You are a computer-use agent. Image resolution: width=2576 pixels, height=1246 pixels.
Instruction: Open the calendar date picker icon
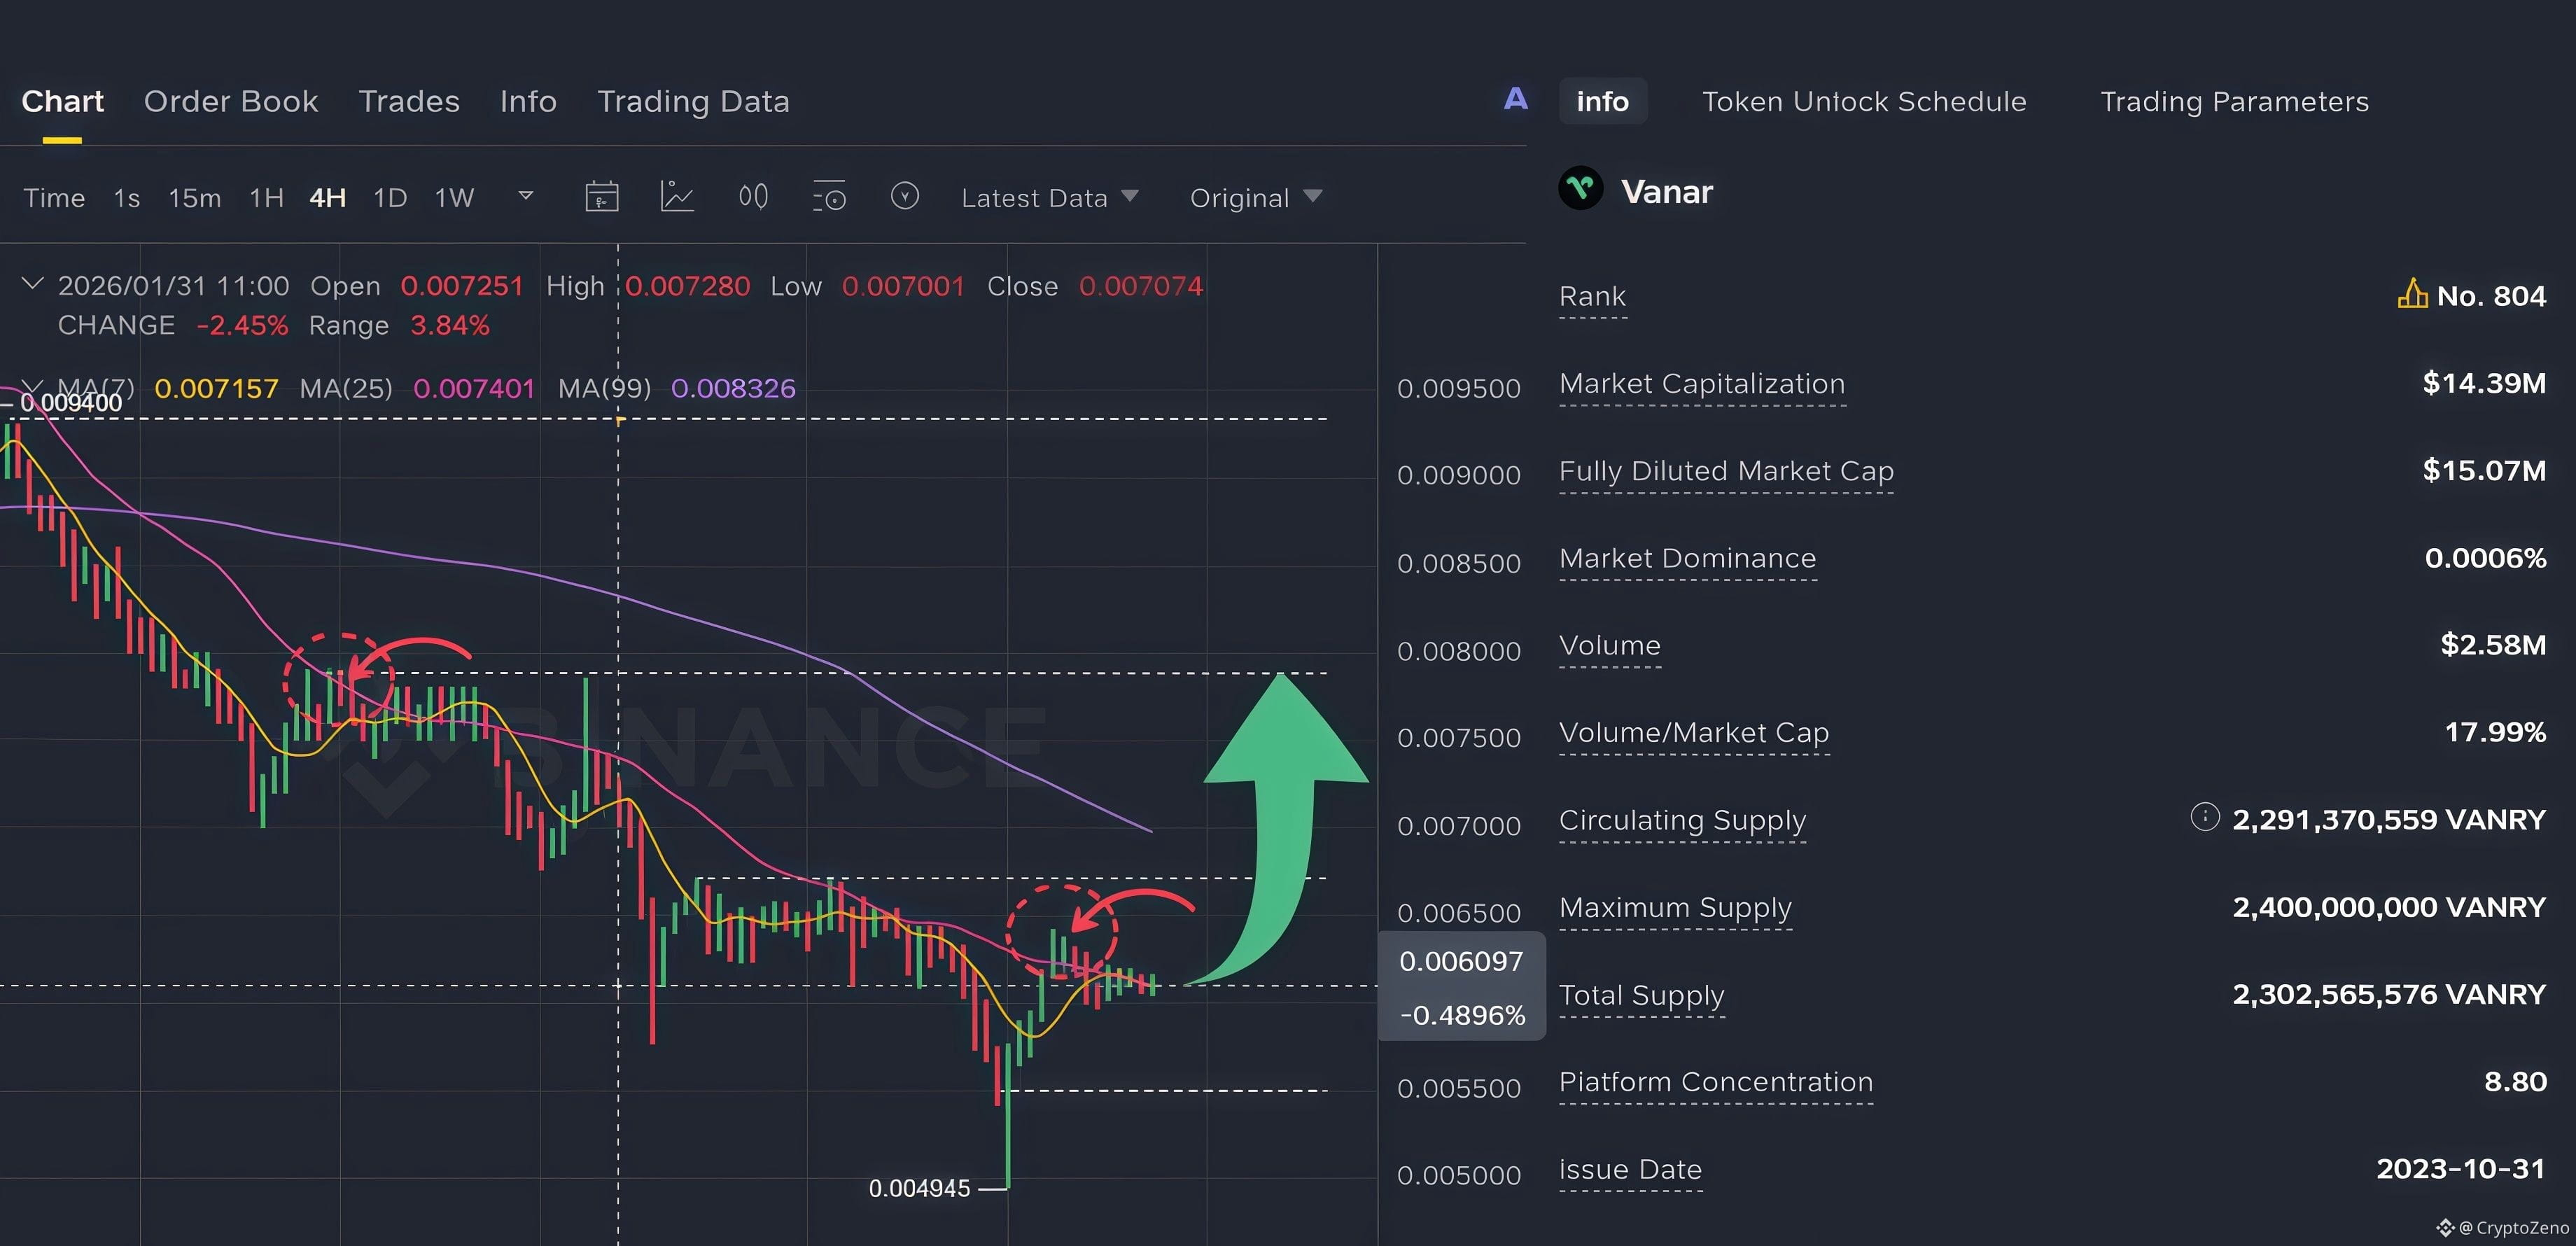click(601, 197)
